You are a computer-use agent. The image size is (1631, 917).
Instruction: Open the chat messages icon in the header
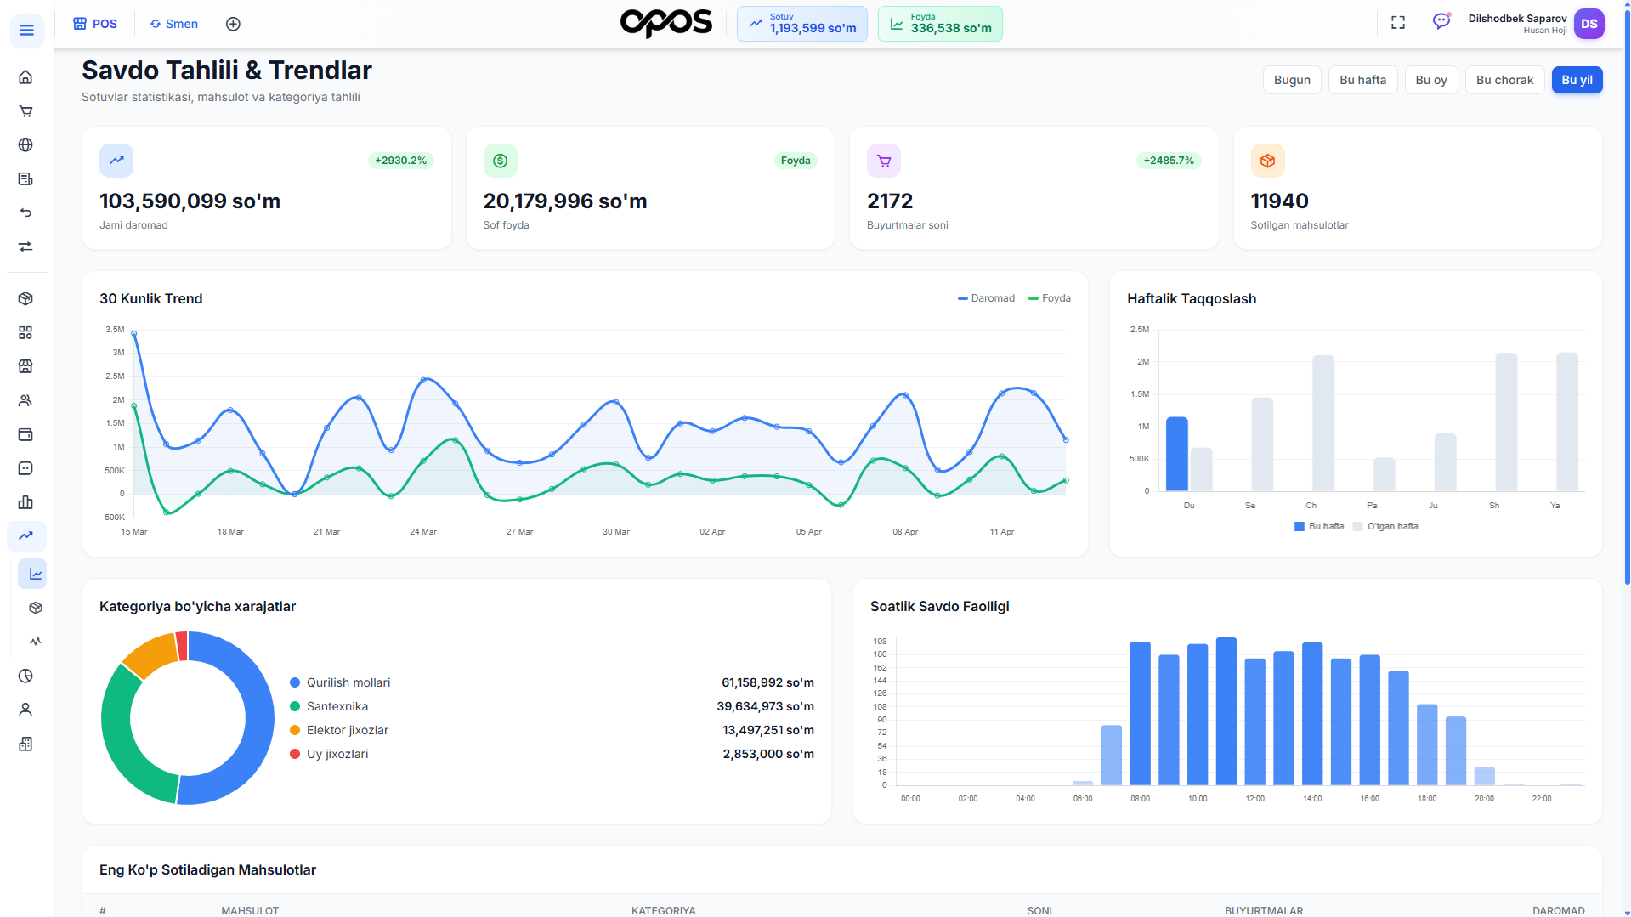point(1441,22)
